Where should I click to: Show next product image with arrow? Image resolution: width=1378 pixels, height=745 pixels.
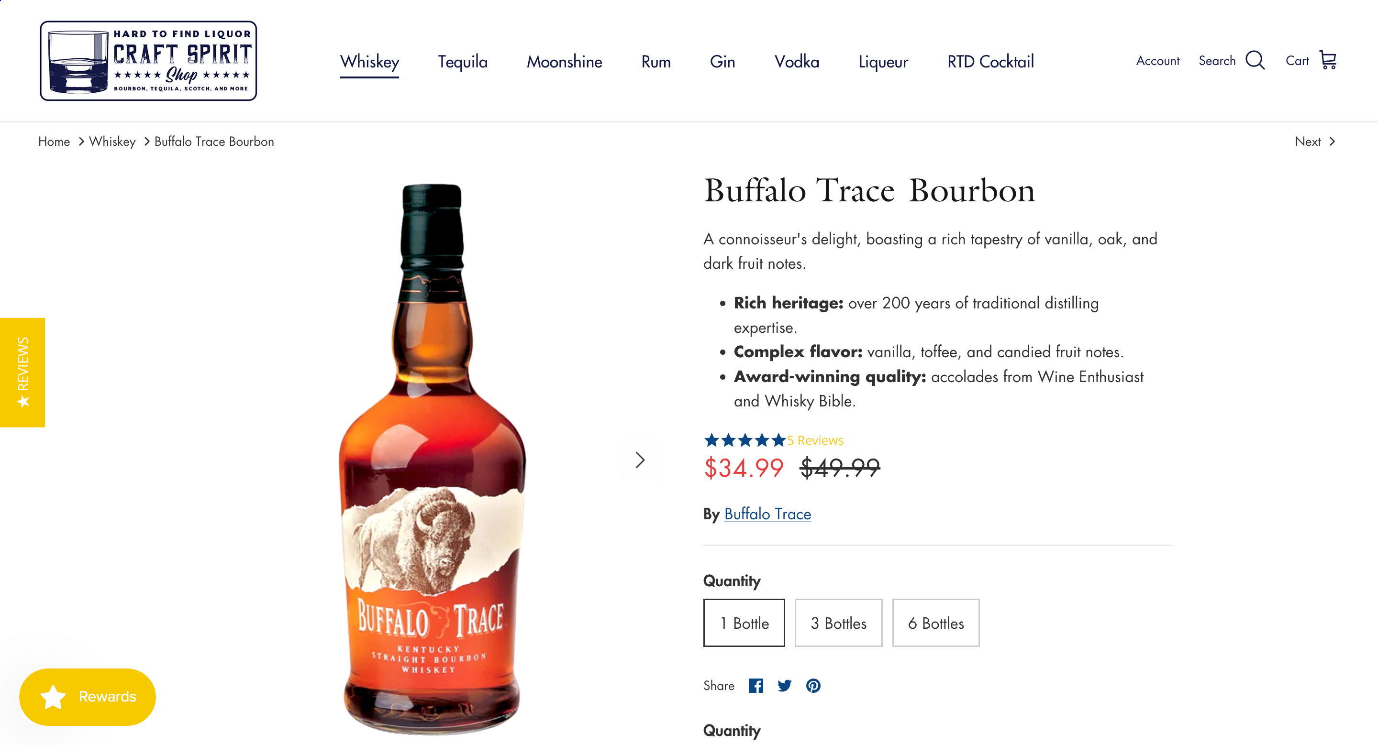point(640,460)
